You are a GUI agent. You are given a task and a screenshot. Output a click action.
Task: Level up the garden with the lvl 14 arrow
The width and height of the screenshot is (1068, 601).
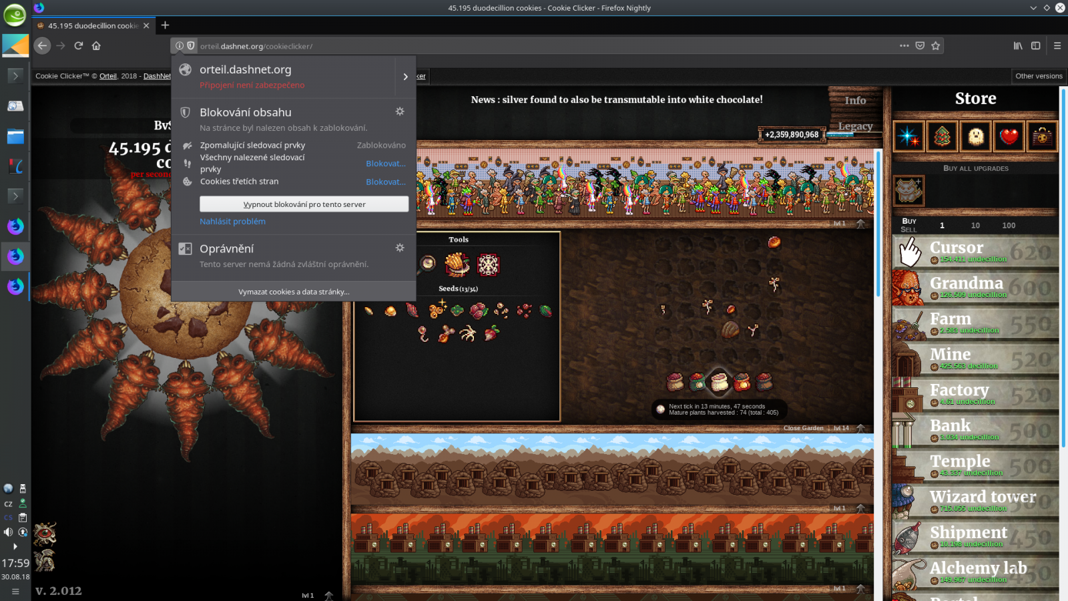(861, 428)
